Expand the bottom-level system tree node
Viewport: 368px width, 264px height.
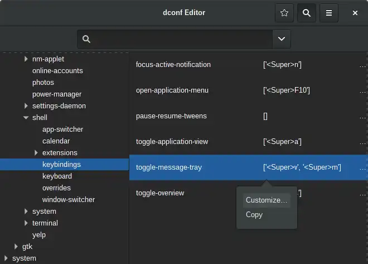pyautogui.click(x=6, y=258)
